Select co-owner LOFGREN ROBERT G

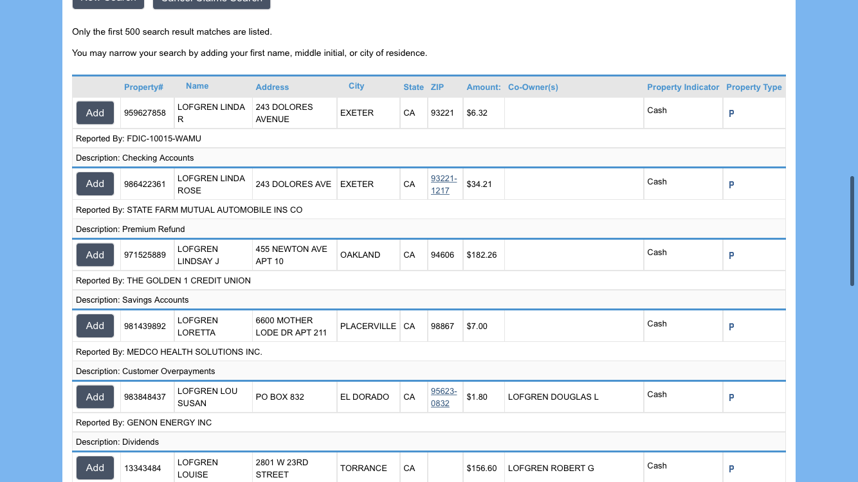coord(551,469)
